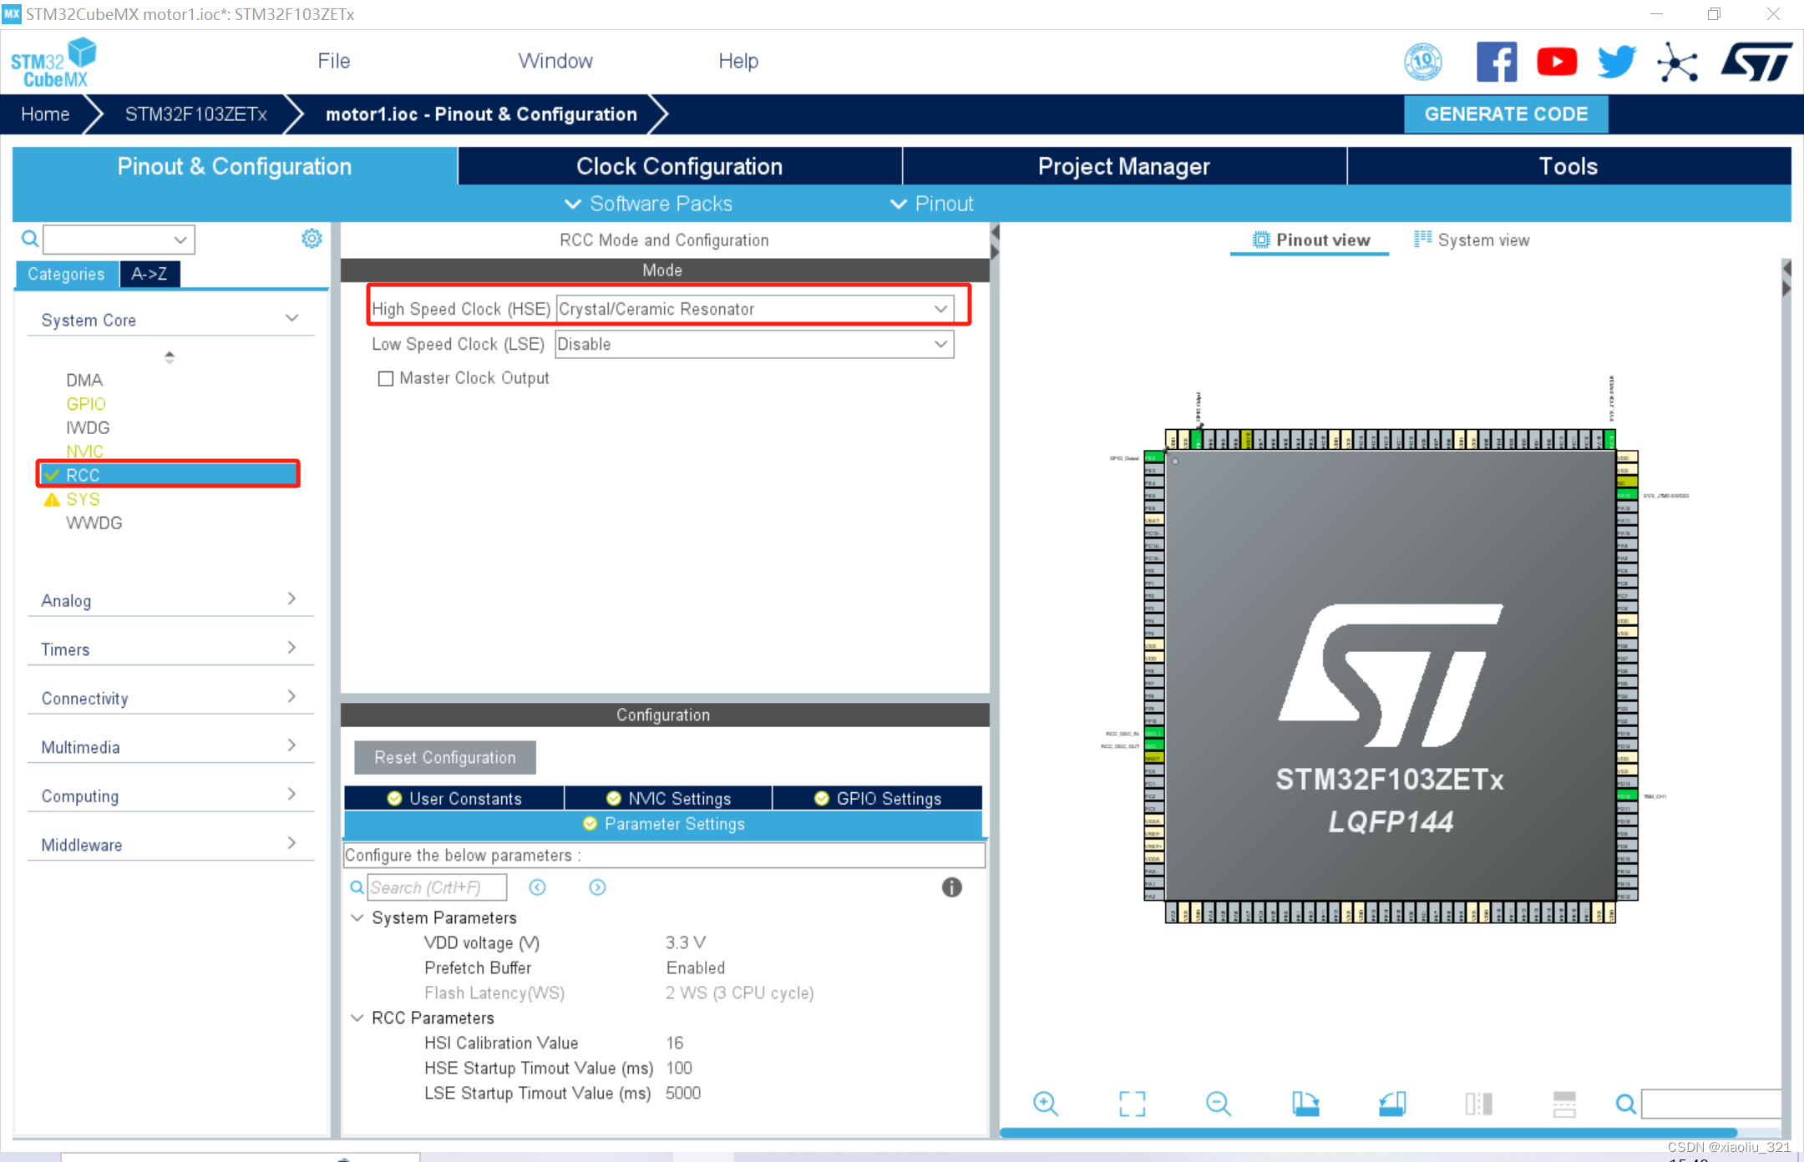Click the parameter info icon
The height and width of the screenshot is (1162, 1804).
pyautogui.click(x=951, y=887)
